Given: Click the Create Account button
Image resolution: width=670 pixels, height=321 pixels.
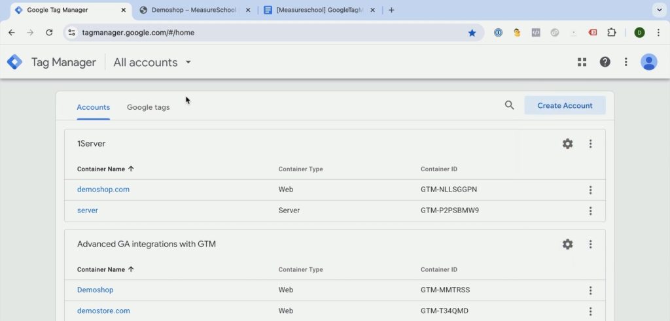Looking at the screenshot, I should 565,105.
